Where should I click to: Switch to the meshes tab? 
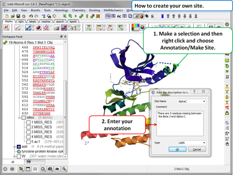coord(46,21)
